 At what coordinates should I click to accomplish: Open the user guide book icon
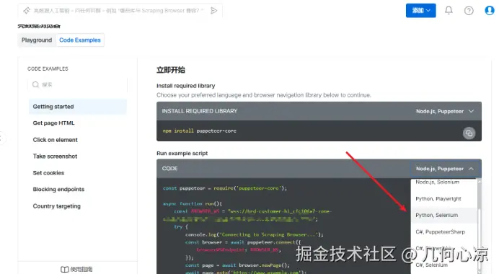[x=65, y=269]
